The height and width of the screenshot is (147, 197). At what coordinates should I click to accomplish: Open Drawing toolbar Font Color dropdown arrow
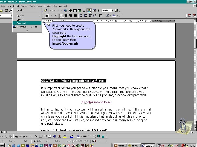pyautogui.click(x=81, y=136)
